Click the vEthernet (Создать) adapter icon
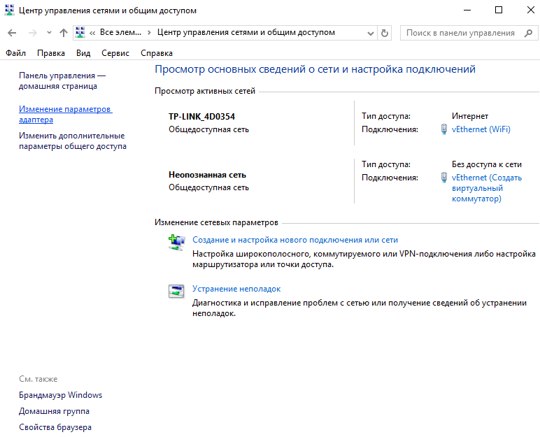This screenshot has width=540, height=437. coord(443,178)
